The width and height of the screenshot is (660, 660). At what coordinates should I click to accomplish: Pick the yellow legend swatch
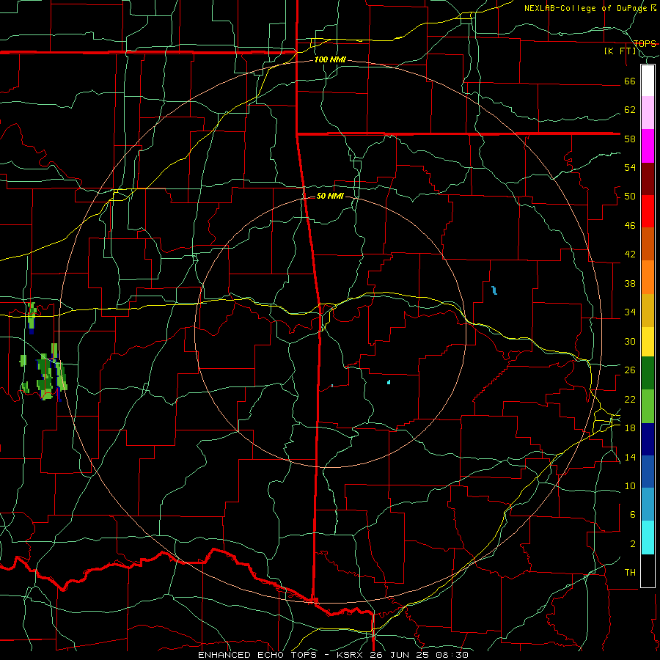coord(648,341)
